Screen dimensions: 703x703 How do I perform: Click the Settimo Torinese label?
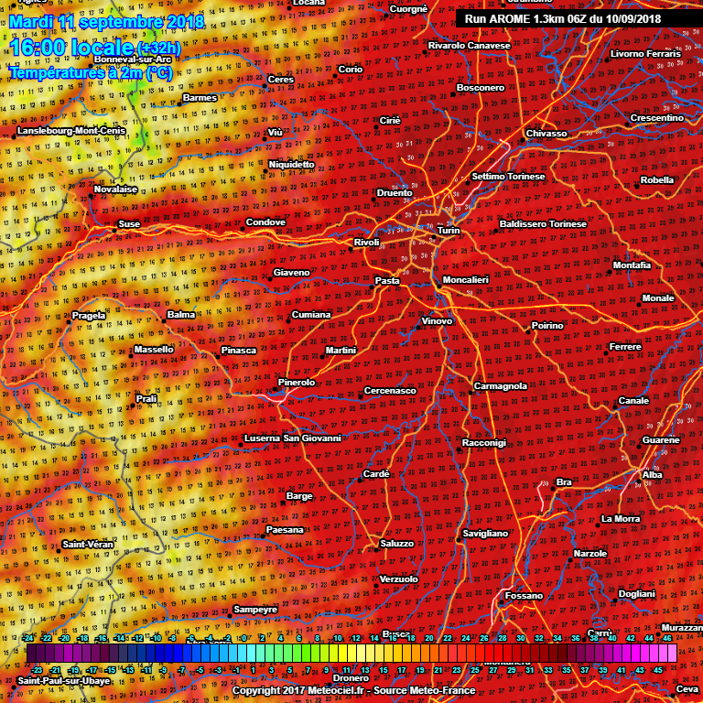click(x=508, y=176)
